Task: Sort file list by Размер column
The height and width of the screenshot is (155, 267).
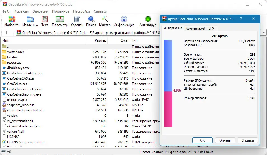Action: click(x=96, y=40)
